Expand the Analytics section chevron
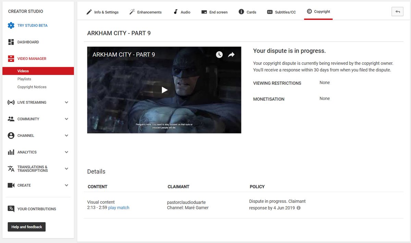This screenshot has width=411, height=243. [x=66, y=152]
